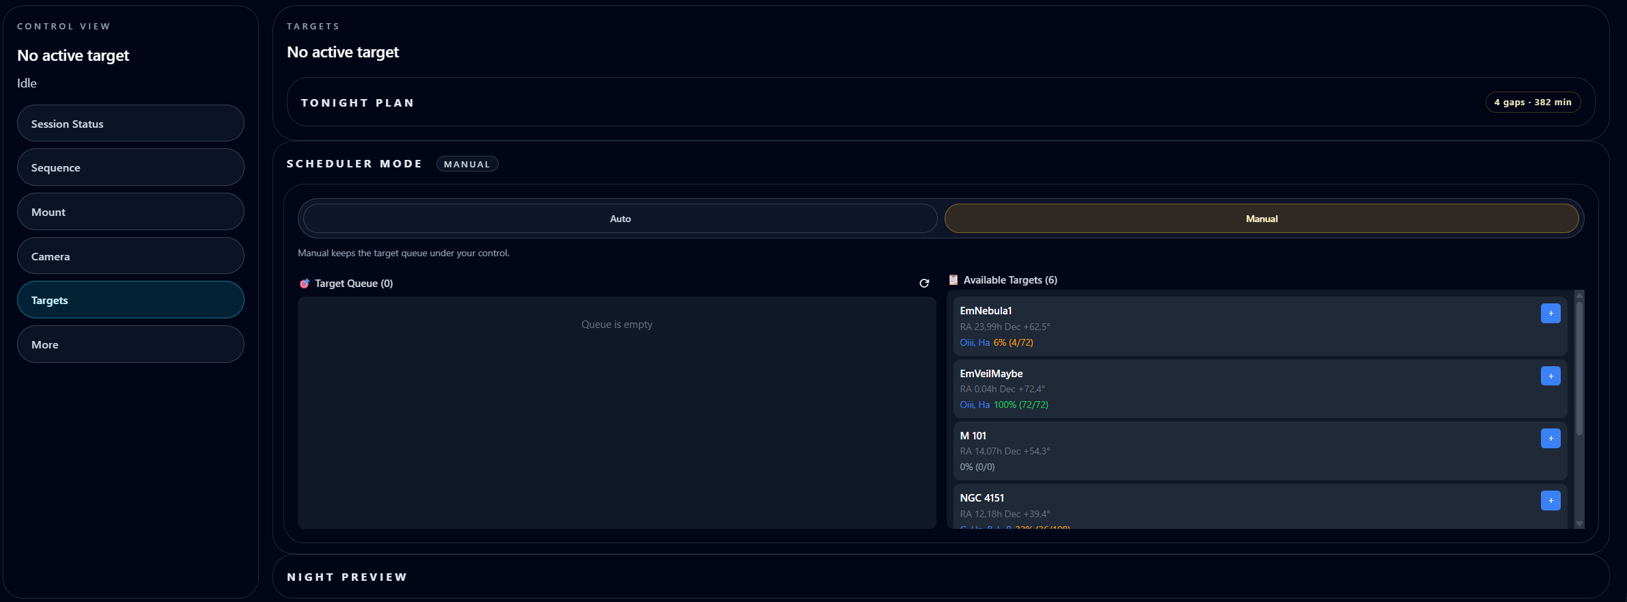Go to the Mount panel
This screenshot has width=1627, height=602.
coord(130,212)
